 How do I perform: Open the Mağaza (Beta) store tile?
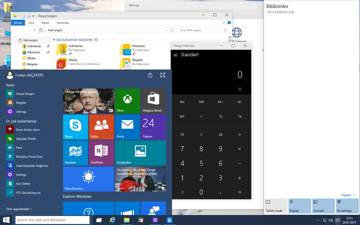(x=153, y=101)
